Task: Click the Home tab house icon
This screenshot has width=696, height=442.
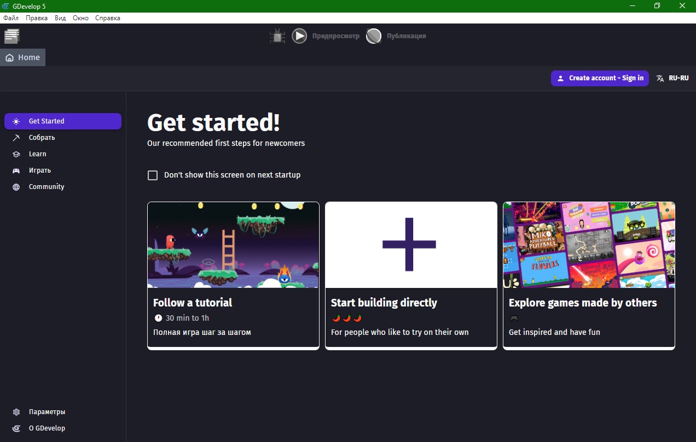Action: [x=9, y=57]
